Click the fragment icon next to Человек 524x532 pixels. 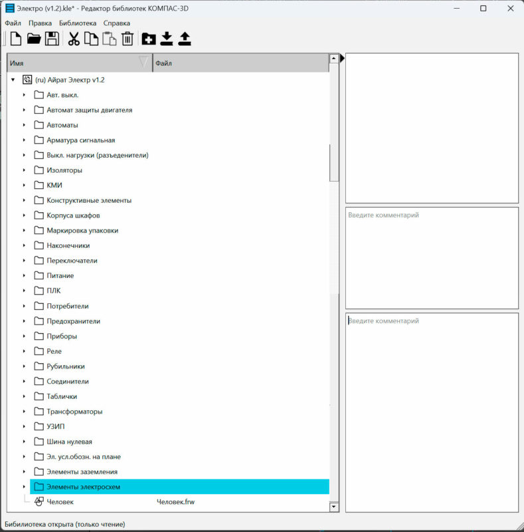(x=39, y=501)
